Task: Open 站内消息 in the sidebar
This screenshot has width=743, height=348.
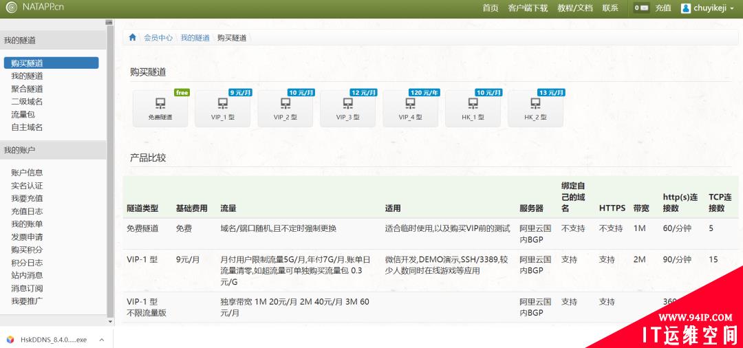Action: point(27,275)
